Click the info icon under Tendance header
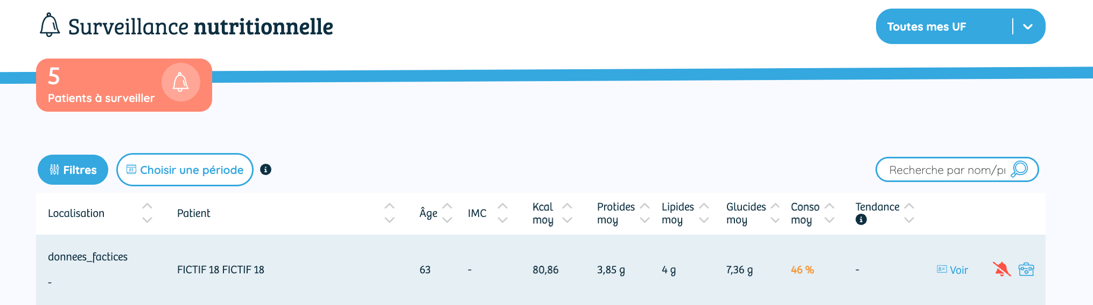 [861, 219]
